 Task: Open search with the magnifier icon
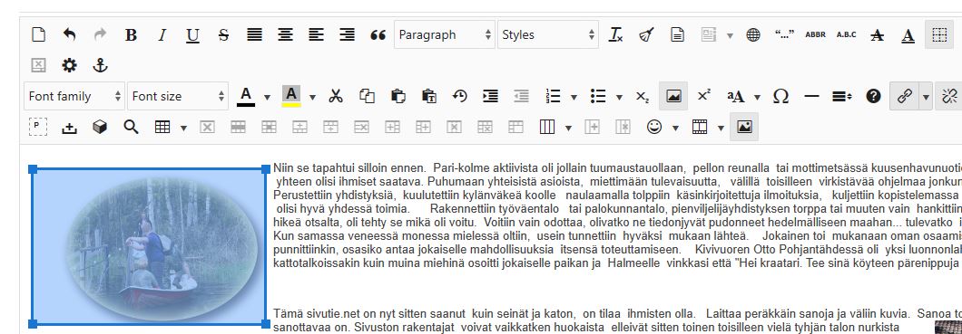131,127
